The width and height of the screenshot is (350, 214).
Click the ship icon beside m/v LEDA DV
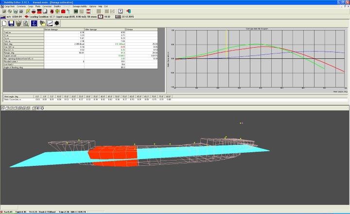[3, 17]
